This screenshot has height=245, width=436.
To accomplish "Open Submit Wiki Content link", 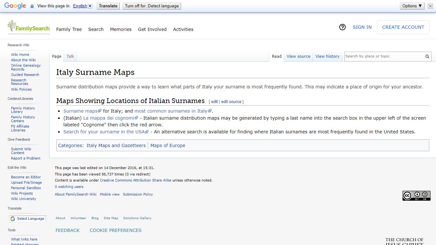I will pyautogui.click(x=21, y=151).
